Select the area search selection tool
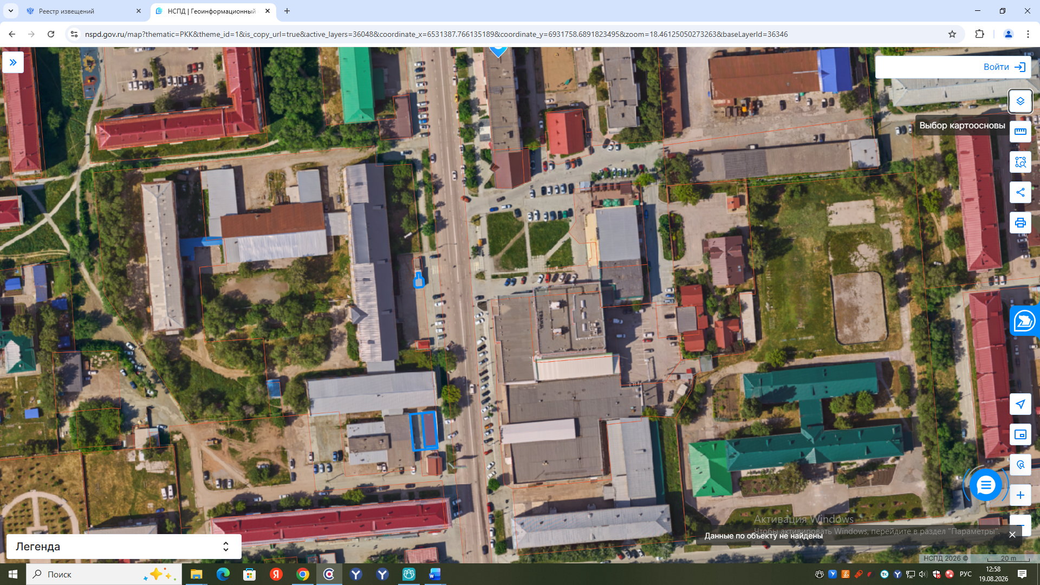Screen dimensions: 1040x585 coord(1020,162)
